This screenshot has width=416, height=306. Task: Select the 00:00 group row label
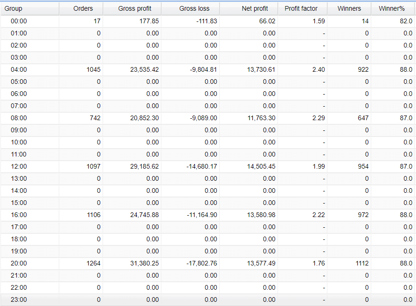(x=15, y=21)
